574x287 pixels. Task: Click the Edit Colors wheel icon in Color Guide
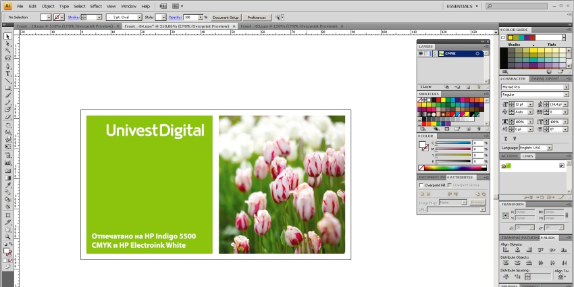(x=548, y=72)
